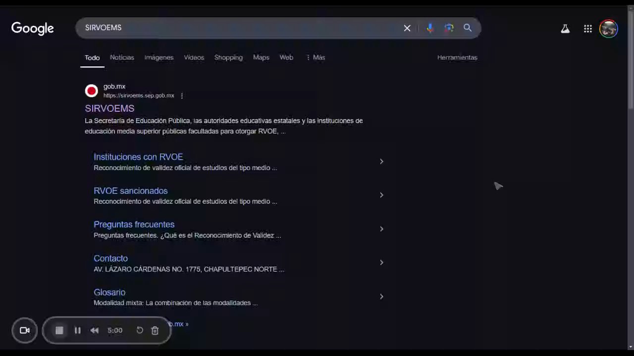Stop the screen recording
634x356 pixels.
[x=59, y=330]
